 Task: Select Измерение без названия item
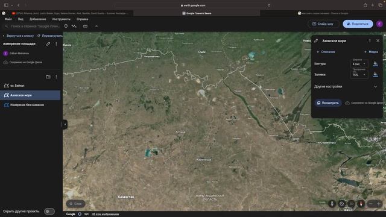[30, 105]
